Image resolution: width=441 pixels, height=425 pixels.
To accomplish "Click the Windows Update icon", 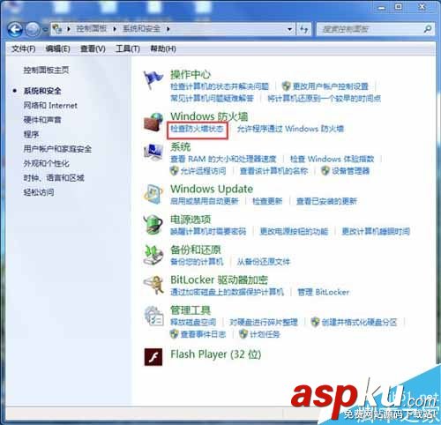I will 153,194.
